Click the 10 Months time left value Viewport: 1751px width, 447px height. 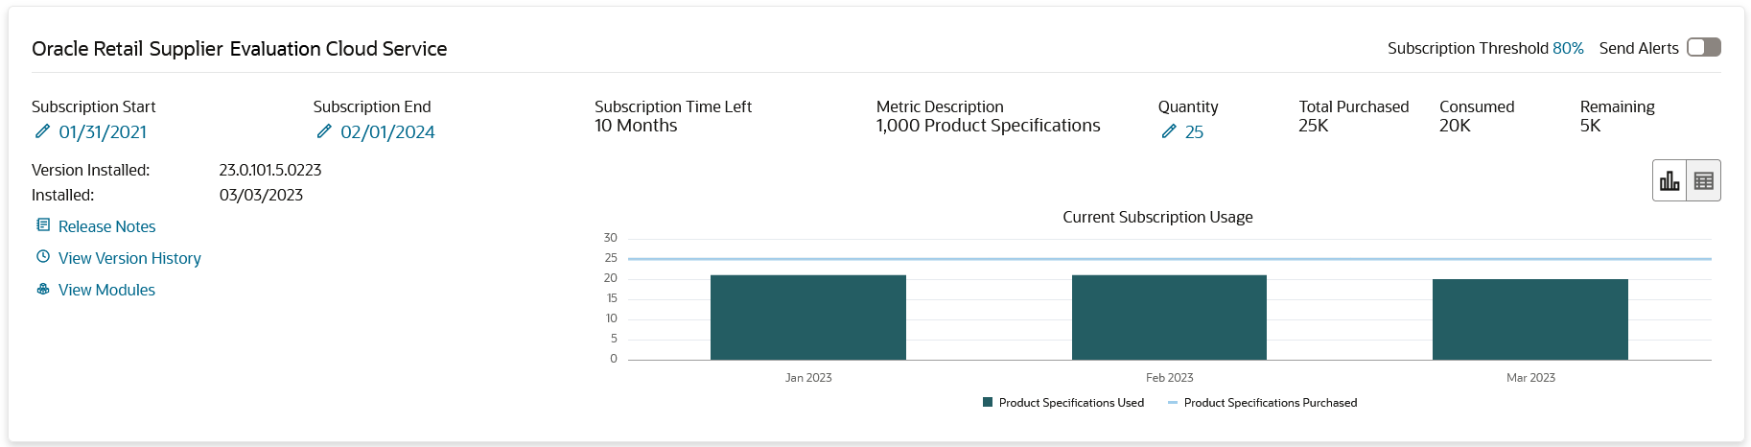click(x=636, y=126)
